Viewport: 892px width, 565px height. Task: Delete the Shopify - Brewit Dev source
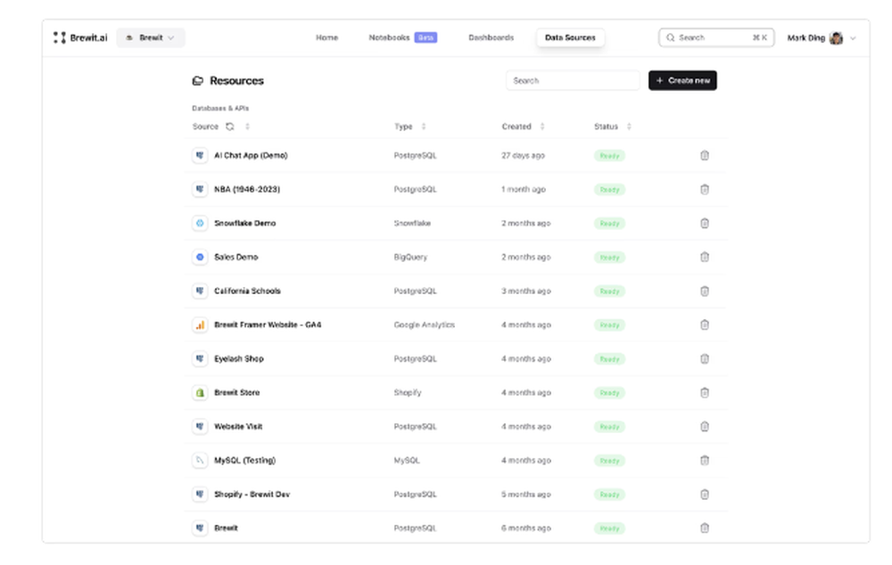705,494
